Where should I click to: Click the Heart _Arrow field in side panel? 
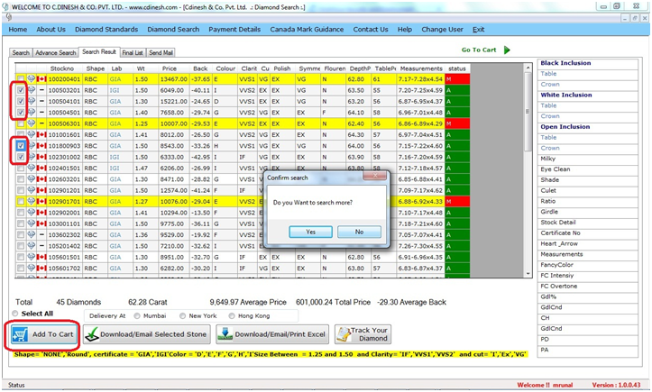click(588, 244)
